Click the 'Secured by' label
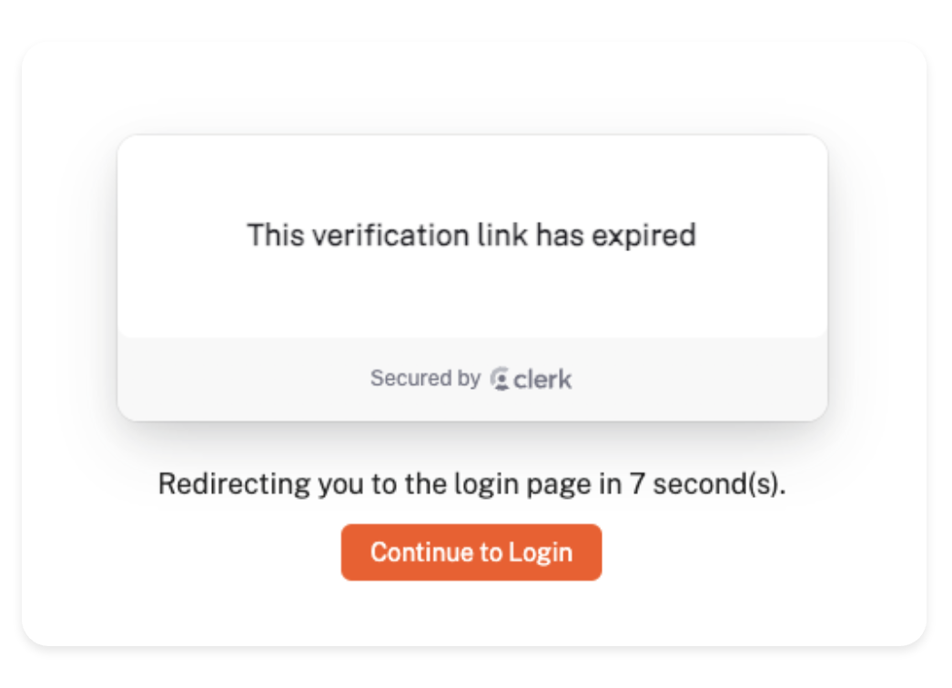This screenshot has height=688, width=952. pyautogui.click(x=425, y=379)
